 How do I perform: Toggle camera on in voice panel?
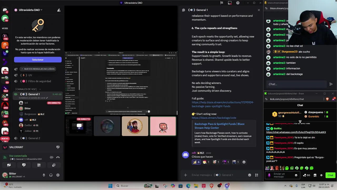click(x=9, y=165)
